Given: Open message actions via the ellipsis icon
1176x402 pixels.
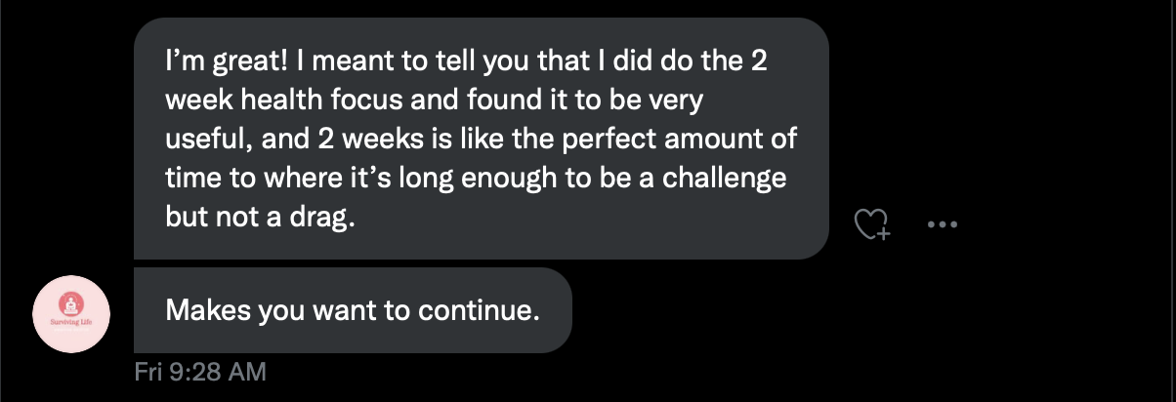Looking at the screenshot, I should (x=942, y=224).
